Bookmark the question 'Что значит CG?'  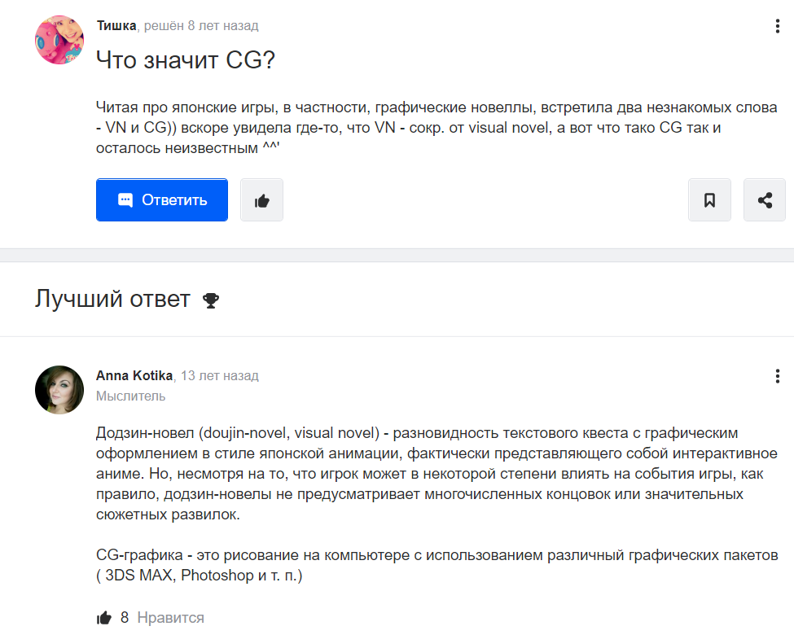pos(709,200)
